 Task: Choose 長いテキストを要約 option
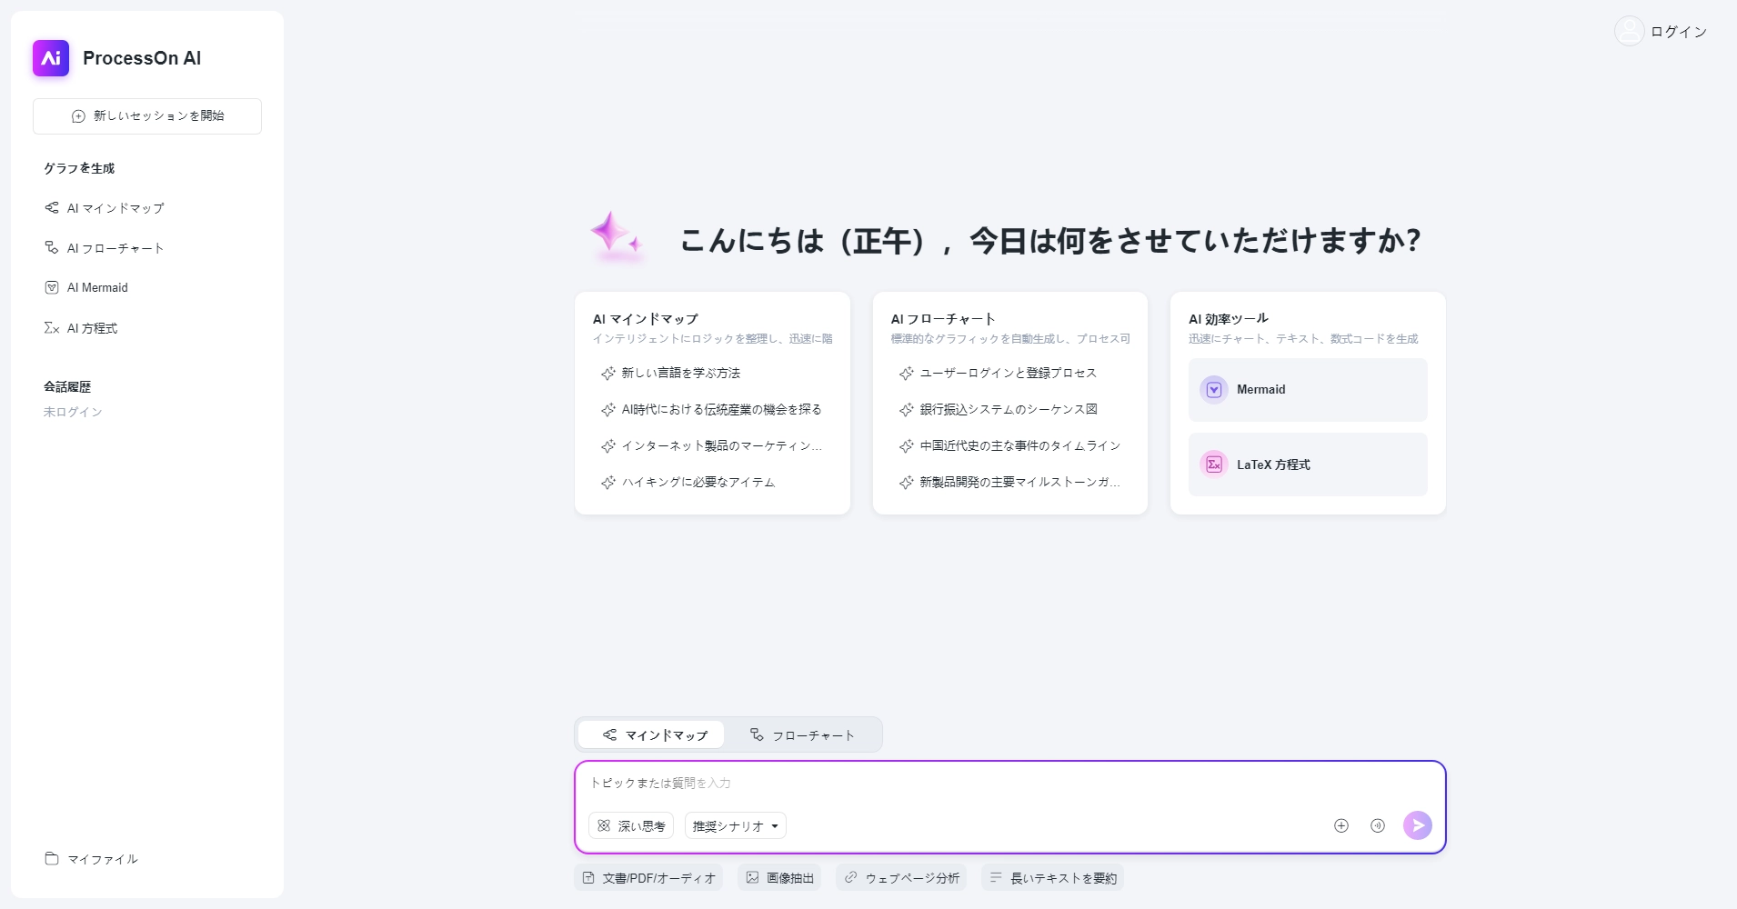tap(1053, 878)
